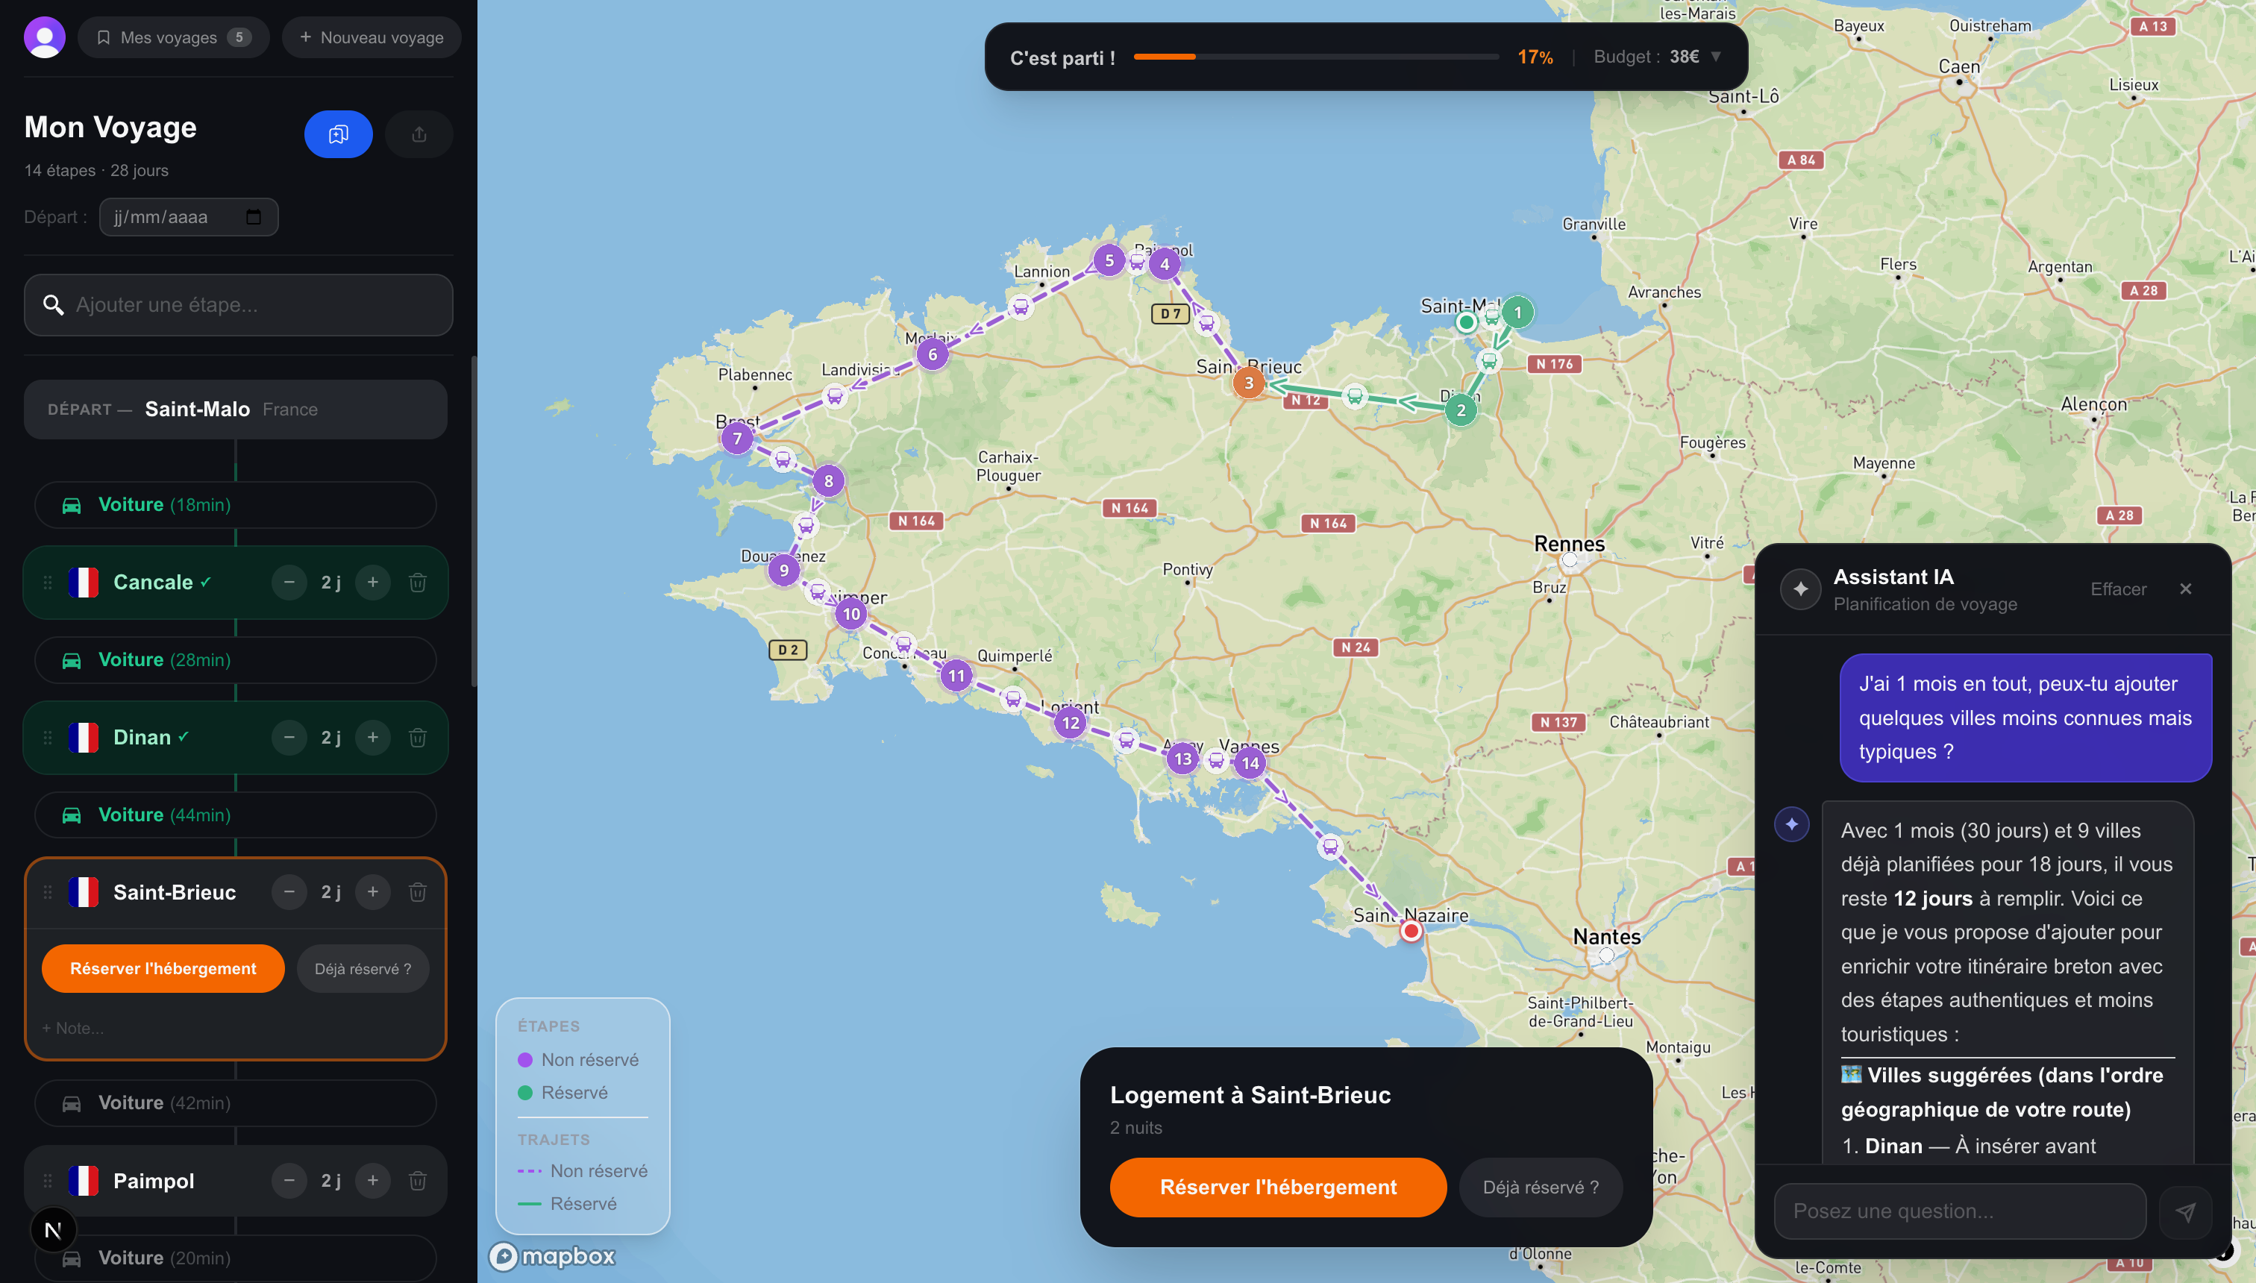The width and height of the screenshot is (2256, 1283).
Task: Delete the Cancale stage
Action: pos(418,583)
